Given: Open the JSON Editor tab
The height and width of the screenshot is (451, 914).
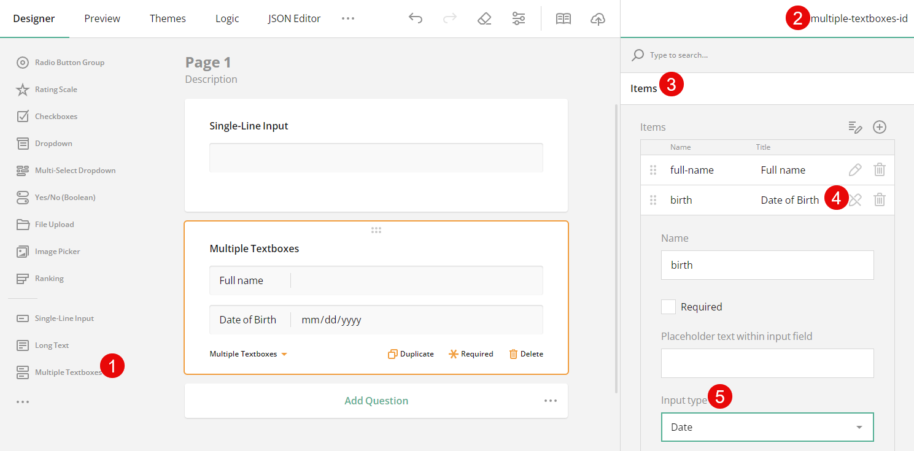Looking at the screenshot, I should (294, 18).
